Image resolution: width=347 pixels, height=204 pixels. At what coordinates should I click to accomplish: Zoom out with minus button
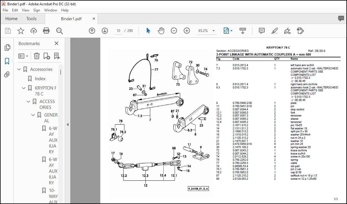[x=174, y=31]
